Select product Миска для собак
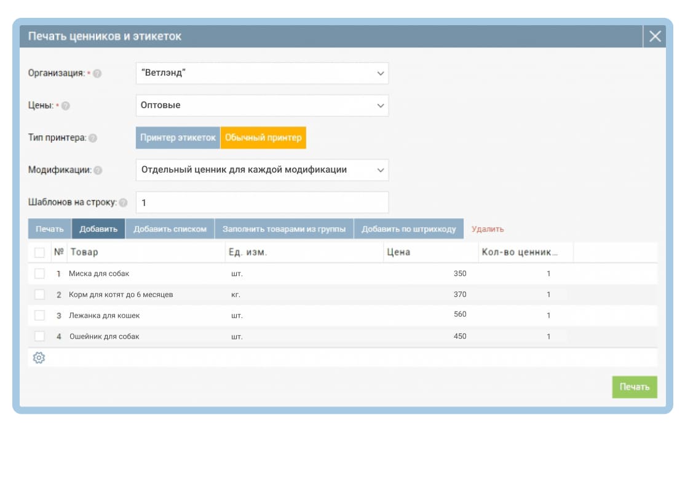The width and height of the screenshot is (693, 498). tap(99, 274)
